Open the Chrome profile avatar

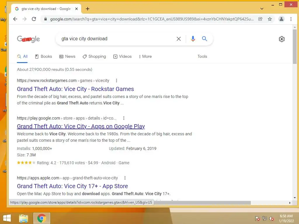[x=281, y=19]
